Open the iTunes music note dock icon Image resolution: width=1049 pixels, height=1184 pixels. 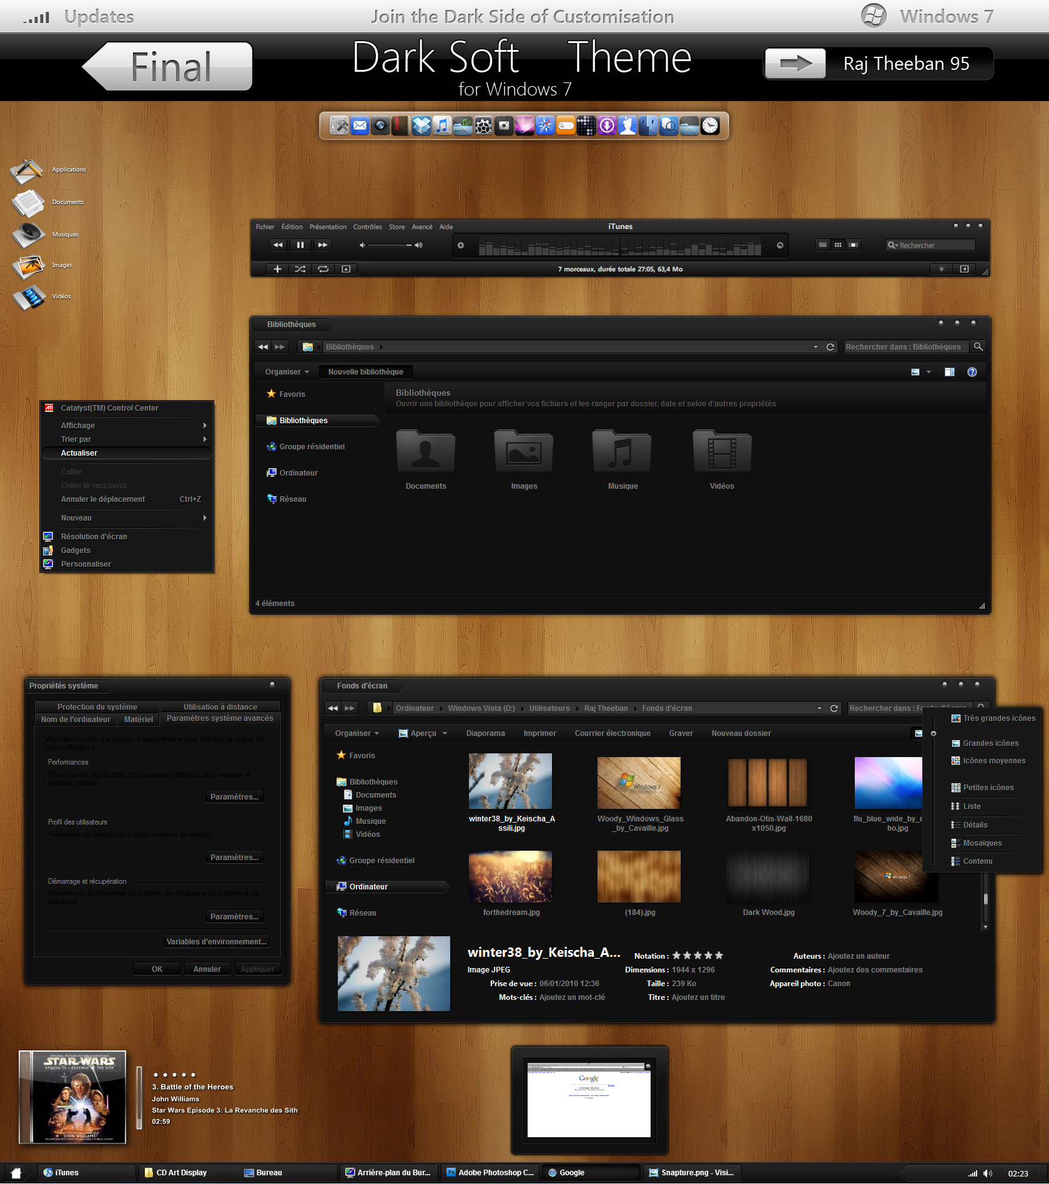[x=442, y=126]
